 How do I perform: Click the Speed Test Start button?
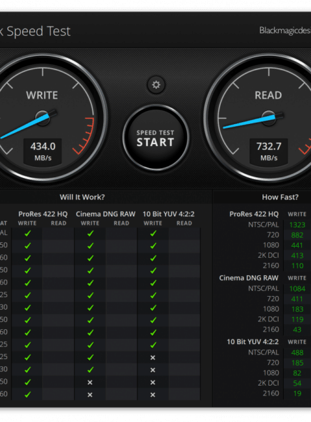(155, 138)
